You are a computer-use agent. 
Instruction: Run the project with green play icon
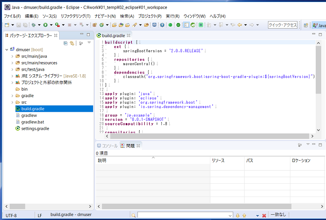coord(45,25)
